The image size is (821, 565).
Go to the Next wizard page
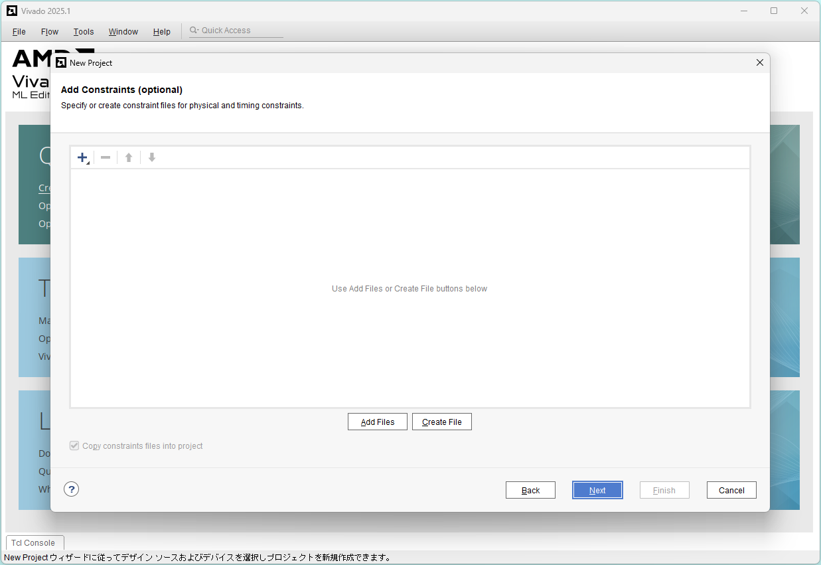click(597, 490)
